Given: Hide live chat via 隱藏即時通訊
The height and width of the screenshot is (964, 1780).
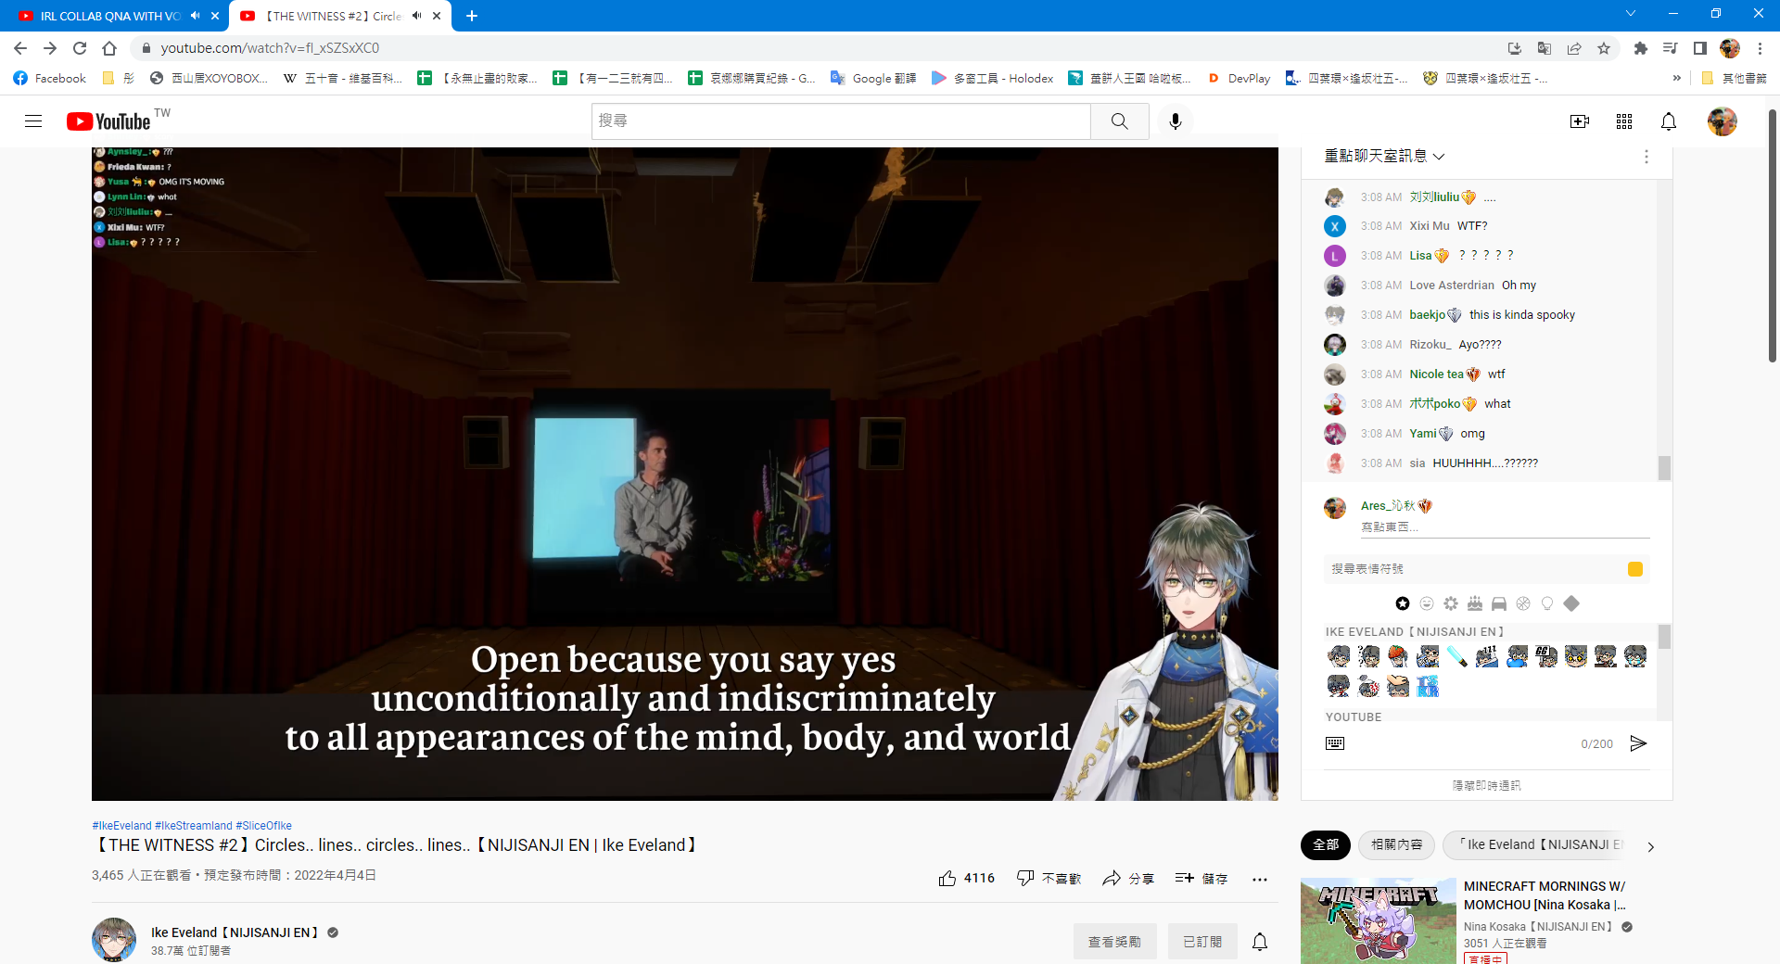Looking at the screenshot, I should click(1487, 785).
